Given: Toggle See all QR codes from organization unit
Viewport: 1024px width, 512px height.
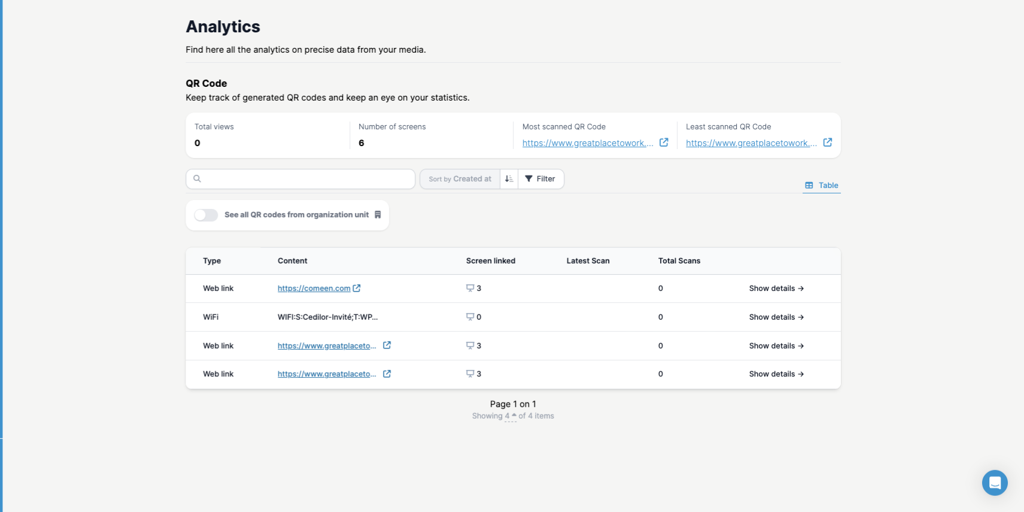Looking at the screenshot, I should coord(206,215).
